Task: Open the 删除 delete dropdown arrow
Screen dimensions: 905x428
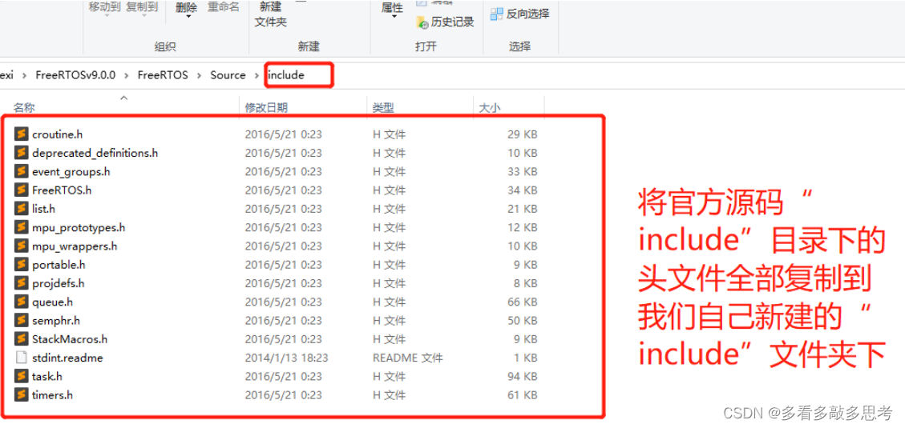Action: pos(188,17)
